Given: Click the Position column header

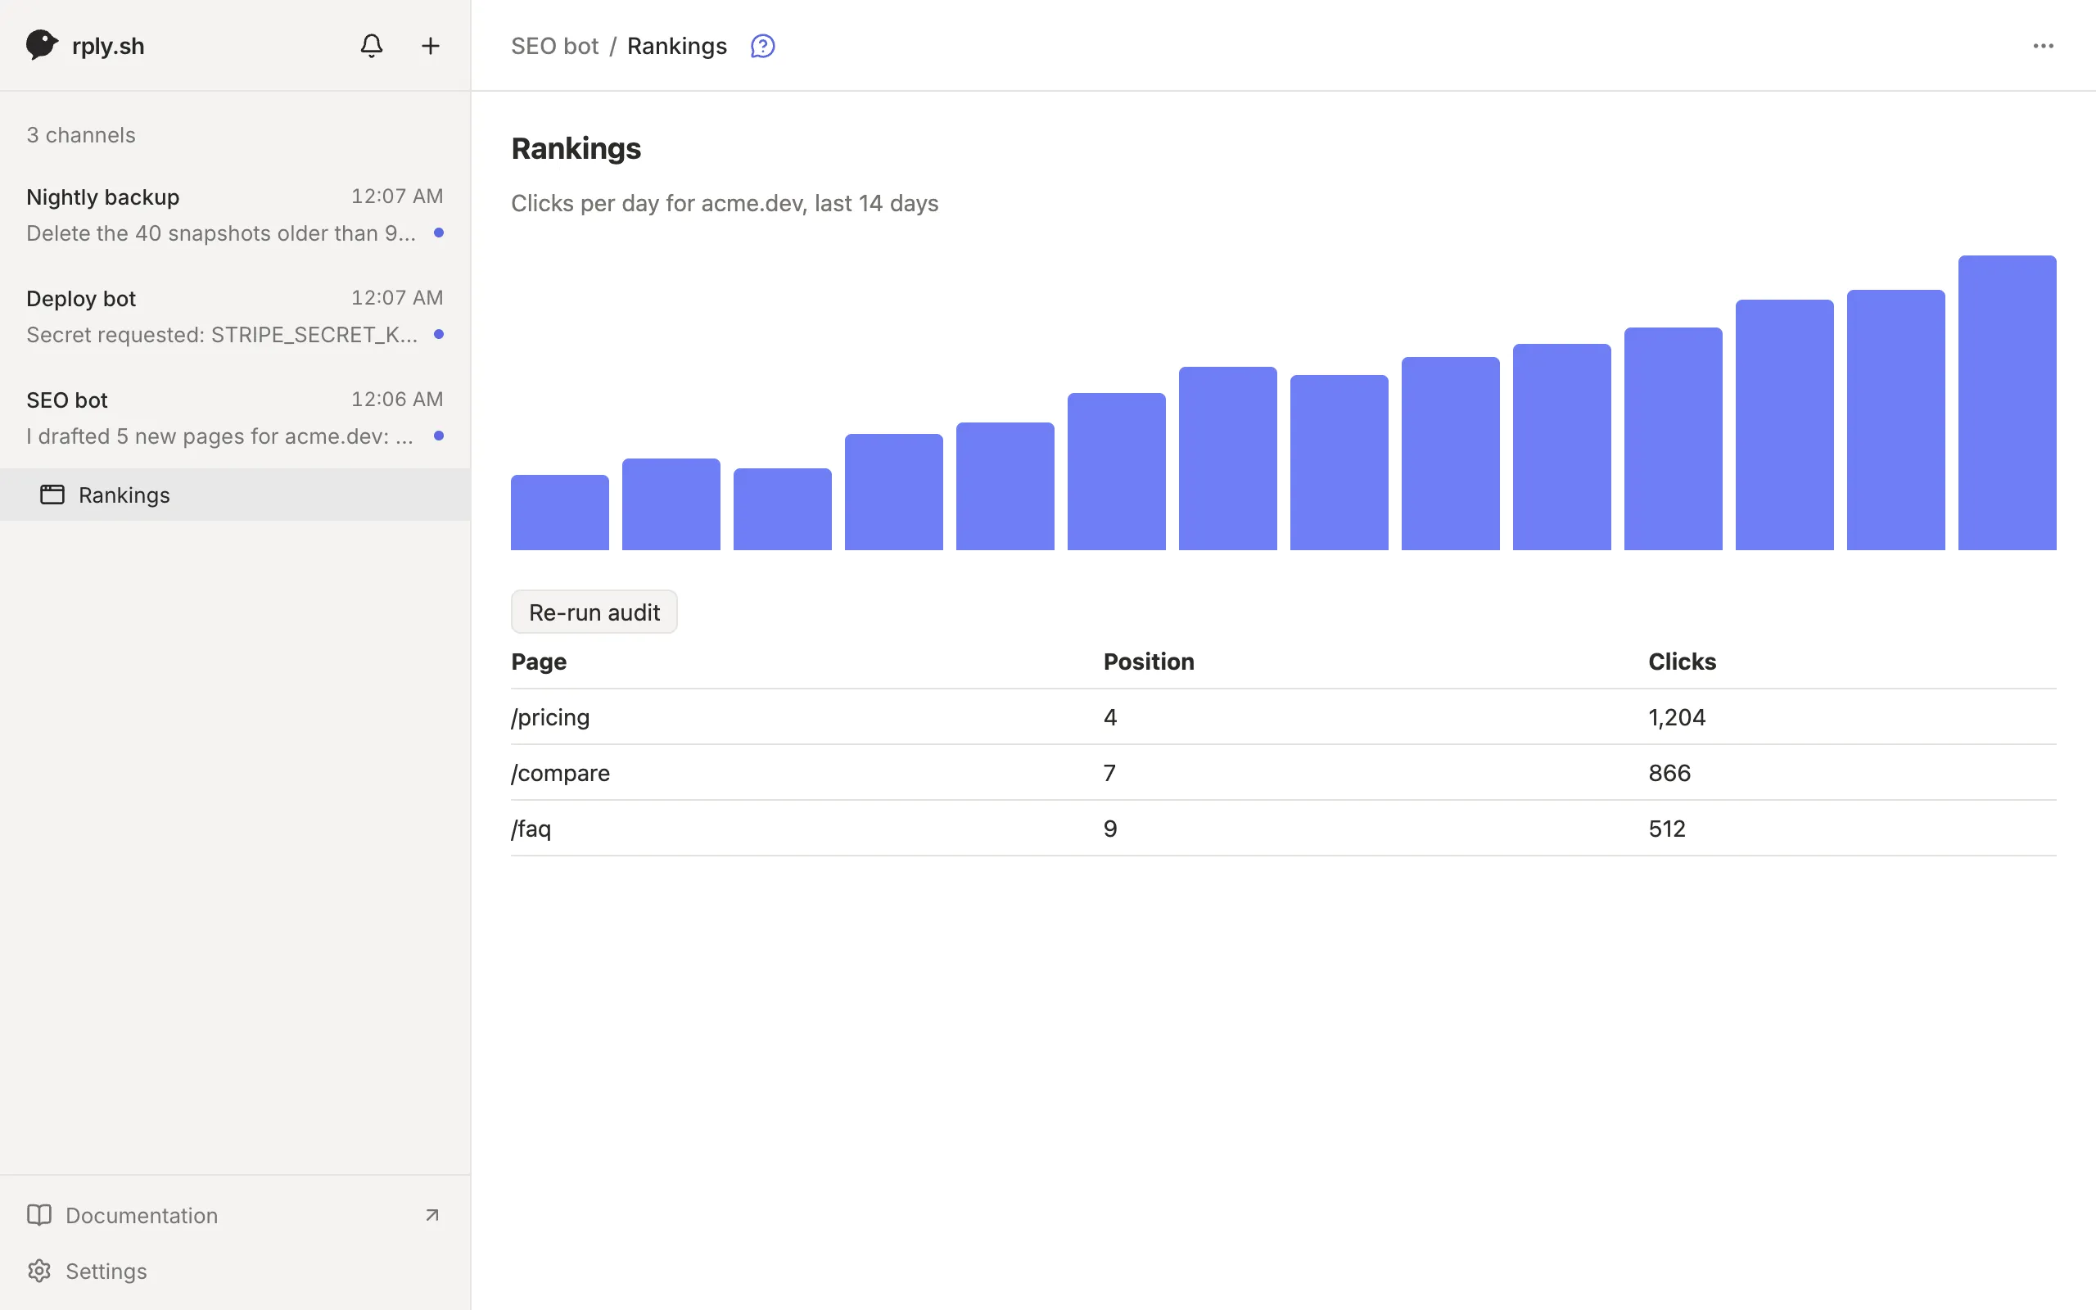Looking at the screenshot, I should coord(1149,661).
